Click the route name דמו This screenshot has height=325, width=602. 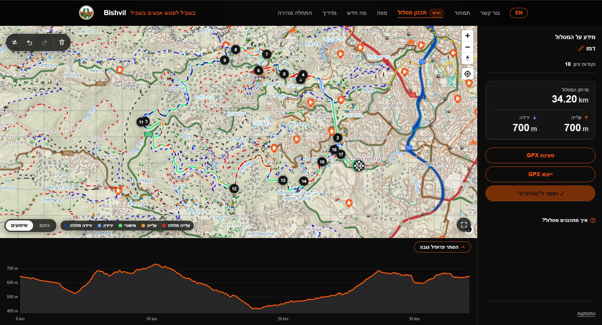(591, 48)
